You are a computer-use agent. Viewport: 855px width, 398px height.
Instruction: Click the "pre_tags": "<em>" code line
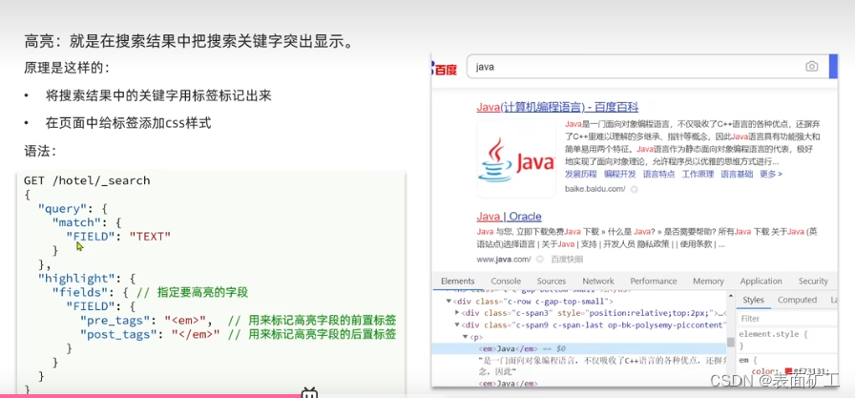(x=146, y=320)
